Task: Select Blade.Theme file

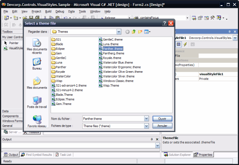Action: pyautogui.click(x=62, y=95)
